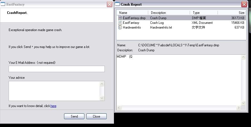This screenshot has width=251, height=127.
Task: Click inside the Your advice text area
Action: pyautogui.click(x=54, y=91)
